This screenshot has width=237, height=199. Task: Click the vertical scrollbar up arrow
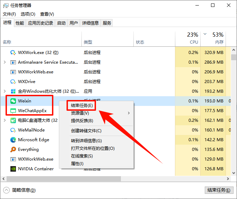pos(234,50)
